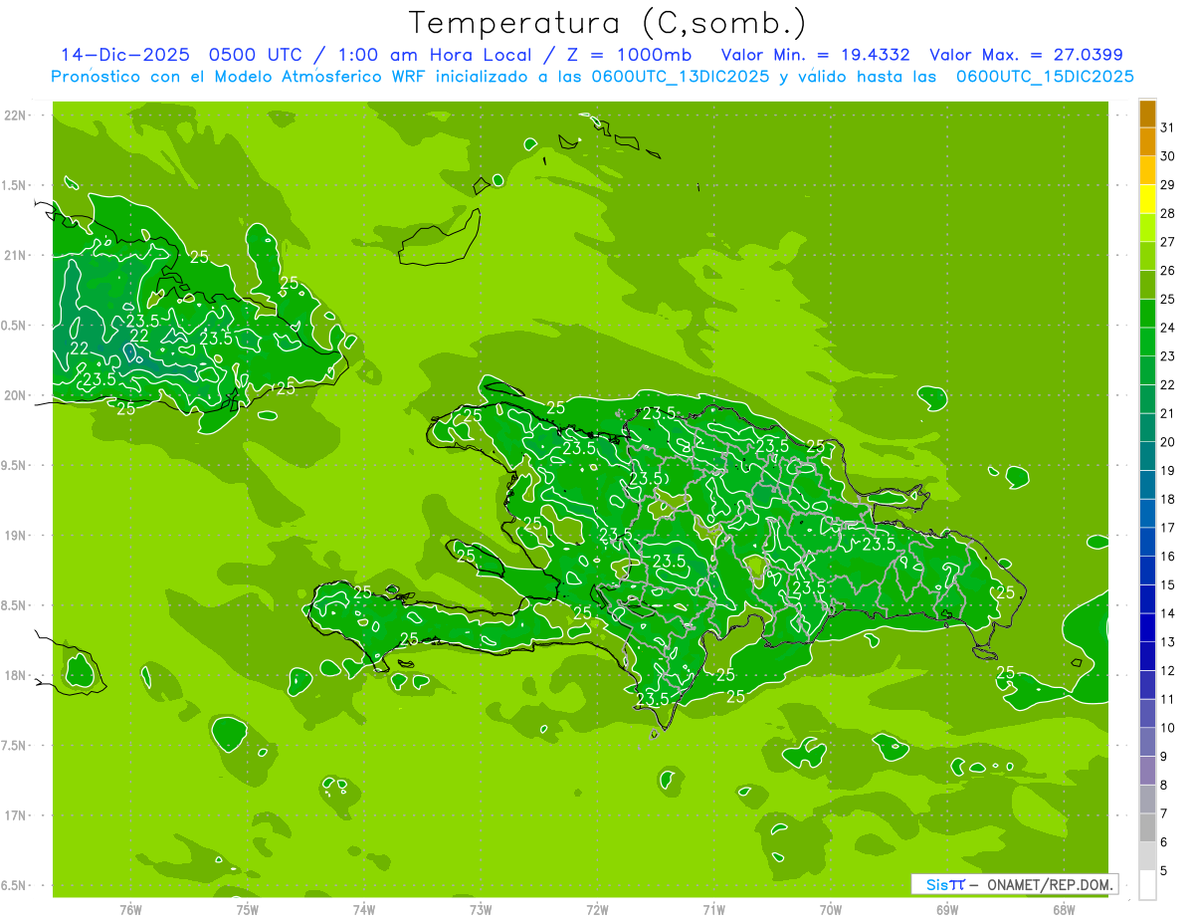
Task: Click the 'Valor Min. = 19.4332' value
Action: 815,55
